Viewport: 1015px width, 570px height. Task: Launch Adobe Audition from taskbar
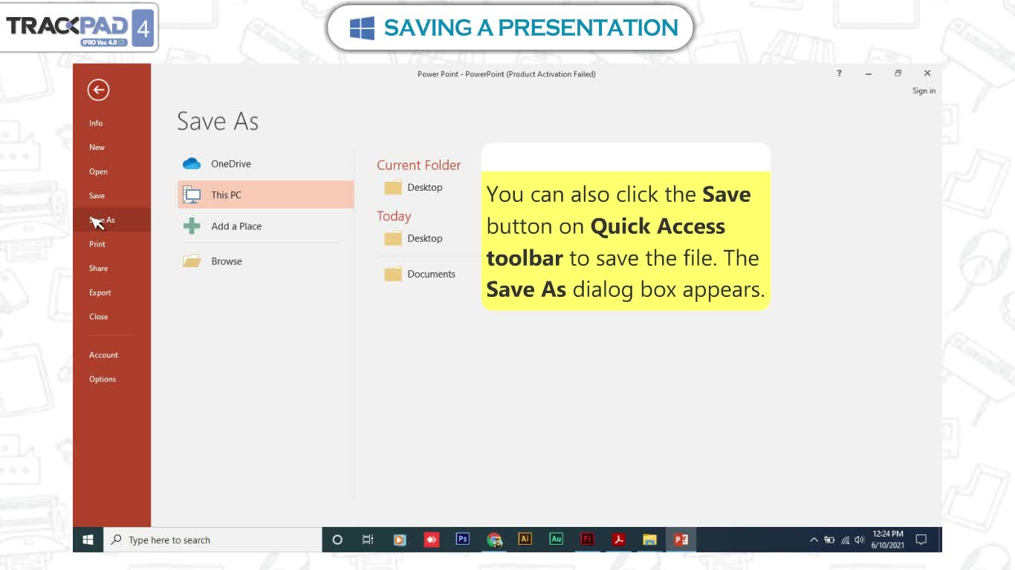pyautogui.click(x=556, y=540)
